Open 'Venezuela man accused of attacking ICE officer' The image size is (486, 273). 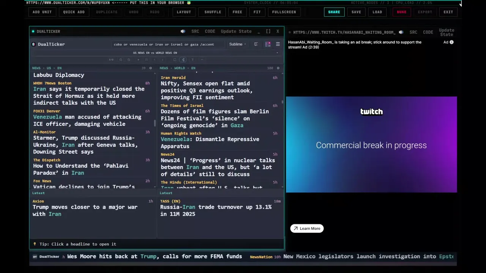click(x=87, y=121)
